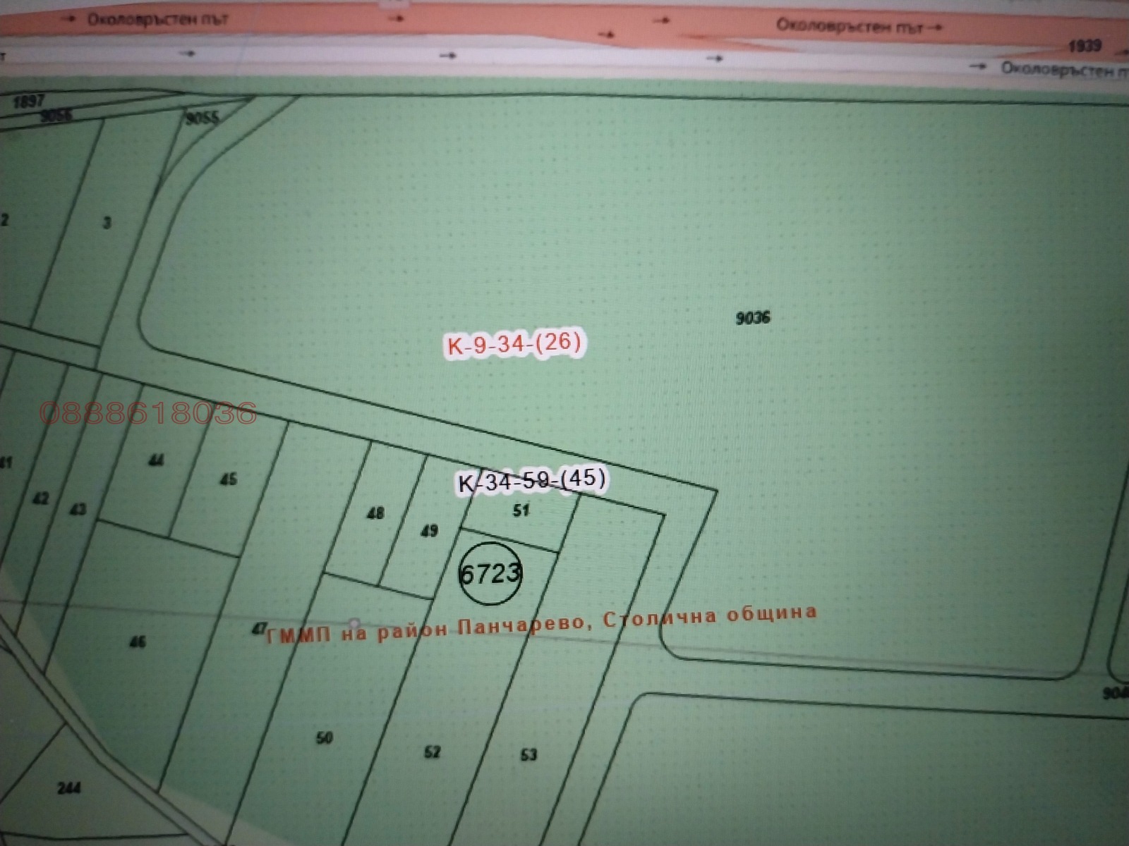Viewport: 1129px width, 846px height.
Task: Click parcel 45 plot
Action: click(228, 479)
